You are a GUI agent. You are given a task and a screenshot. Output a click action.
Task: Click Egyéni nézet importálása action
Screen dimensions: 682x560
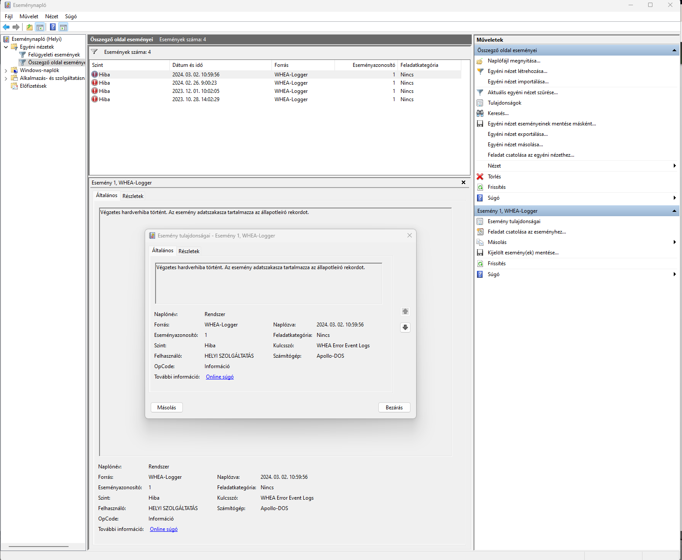pos(518,82)
